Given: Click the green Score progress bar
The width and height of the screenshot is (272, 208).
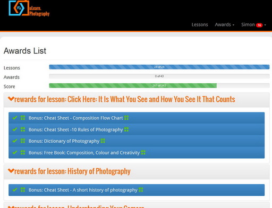Looking at the screenshot, I should [x=133, y=85].
